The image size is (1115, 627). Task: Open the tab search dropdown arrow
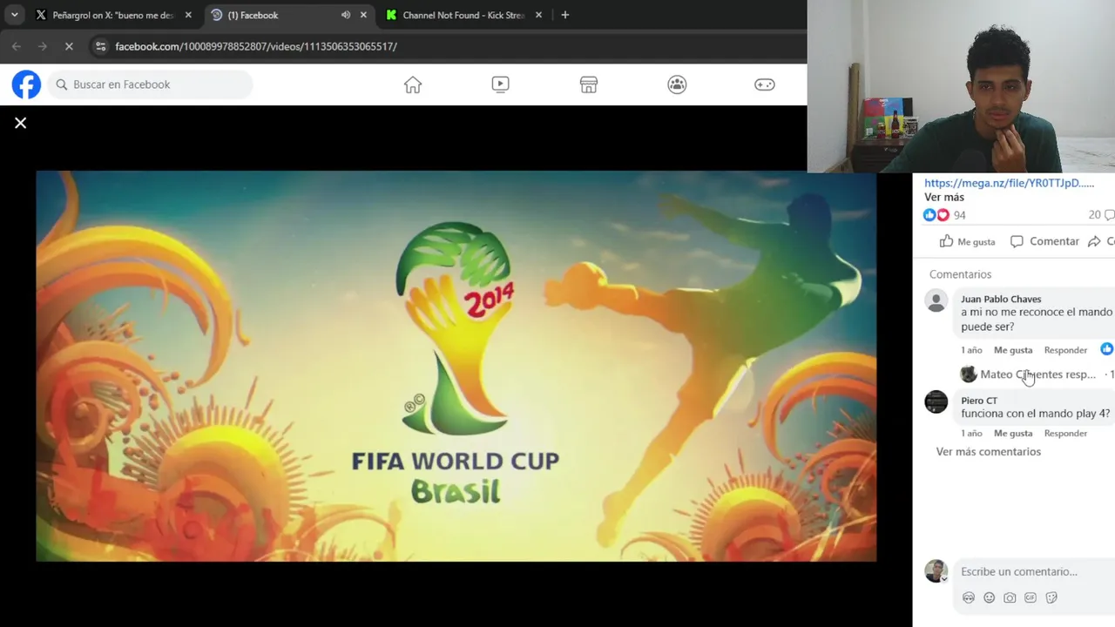pos(14,15)
